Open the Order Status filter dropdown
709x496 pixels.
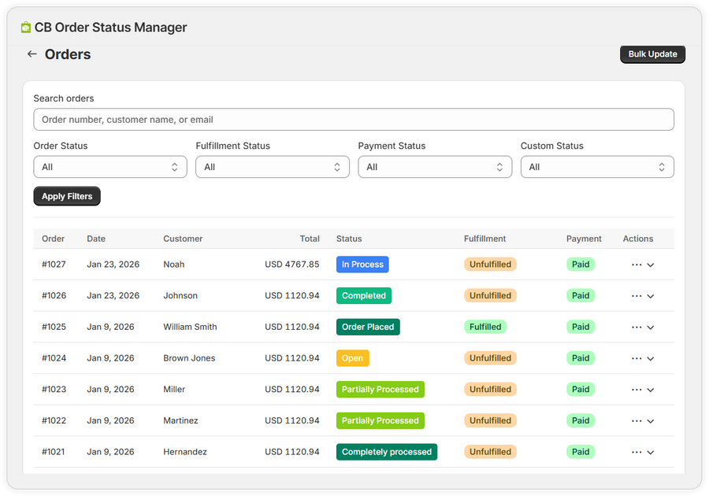tap(110, 167)
